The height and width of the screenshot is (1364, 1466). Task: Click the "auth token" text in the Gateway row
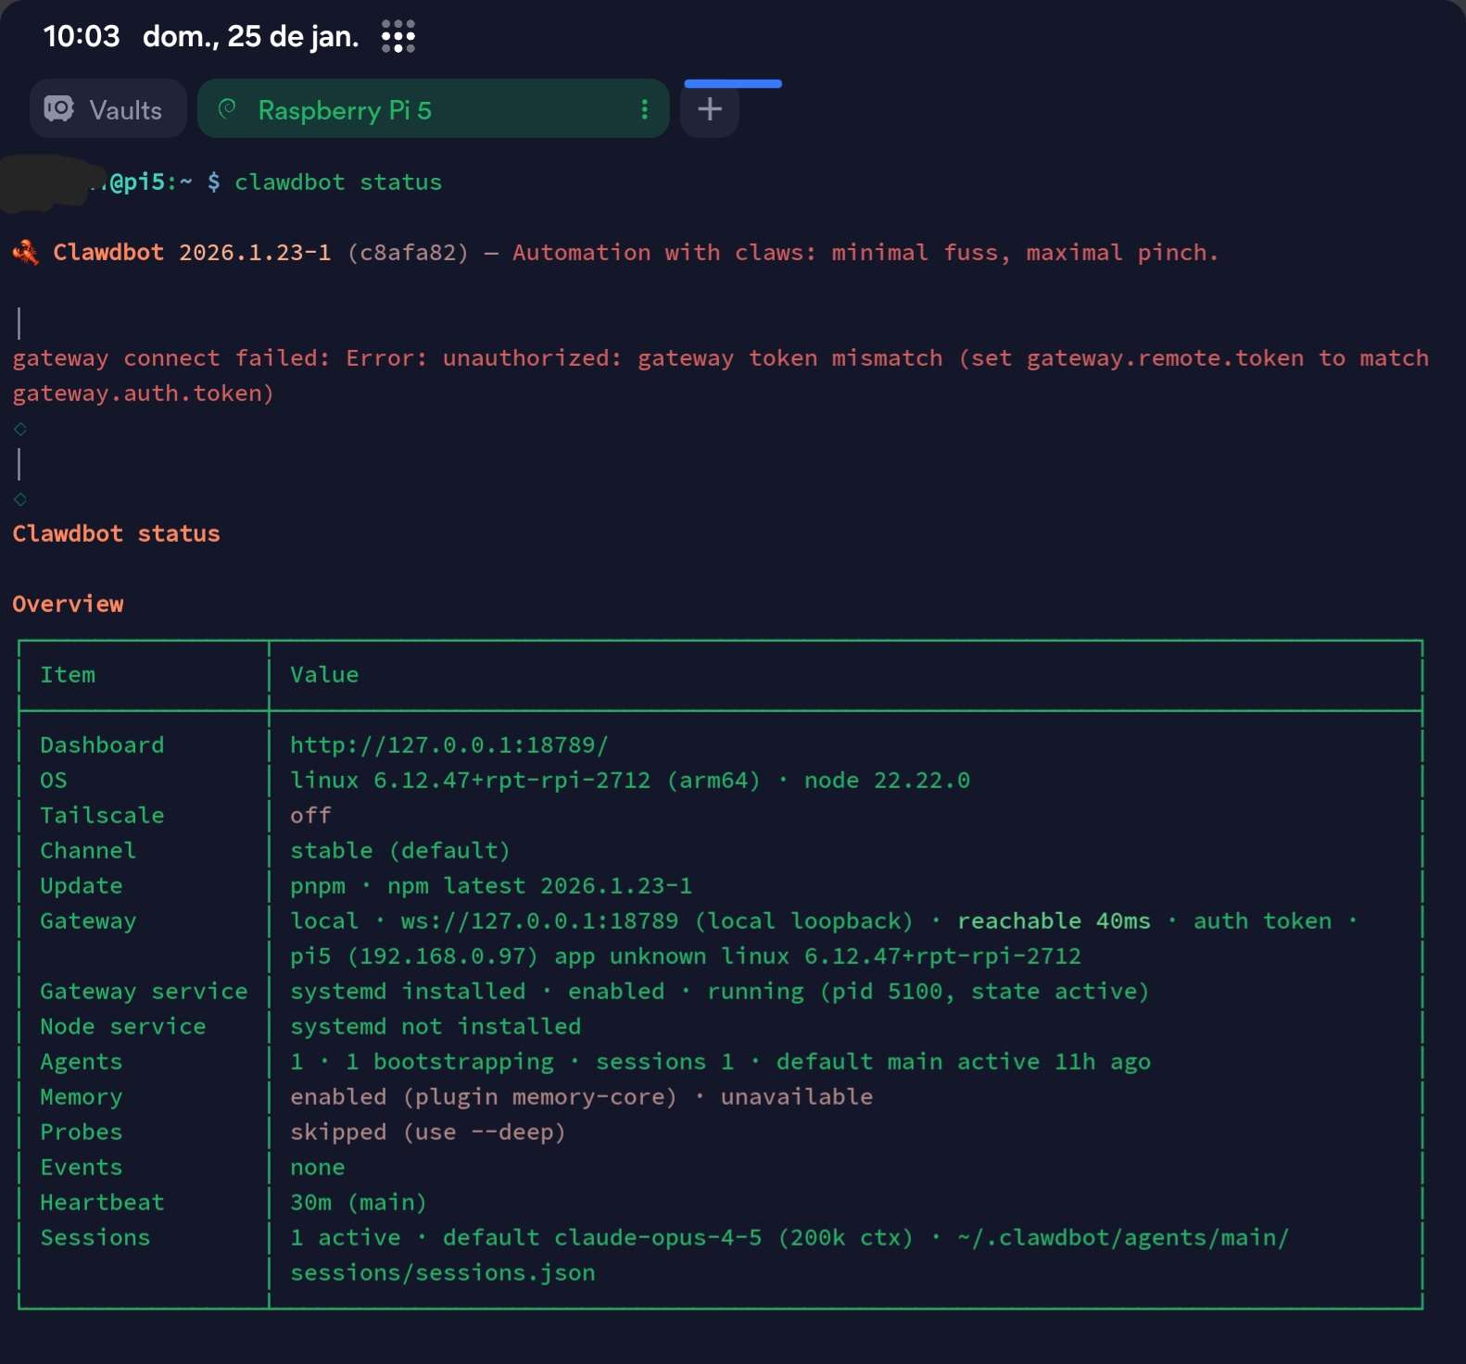coord(1262,921)
